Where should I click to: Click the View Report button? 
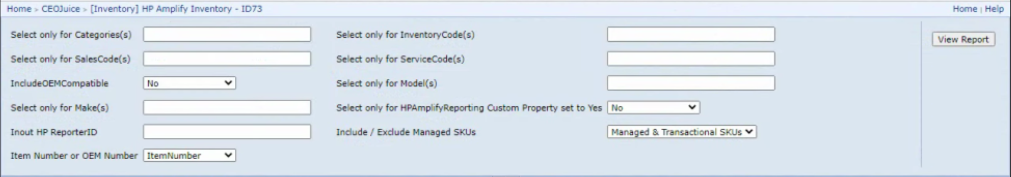[x=963, y=39]
